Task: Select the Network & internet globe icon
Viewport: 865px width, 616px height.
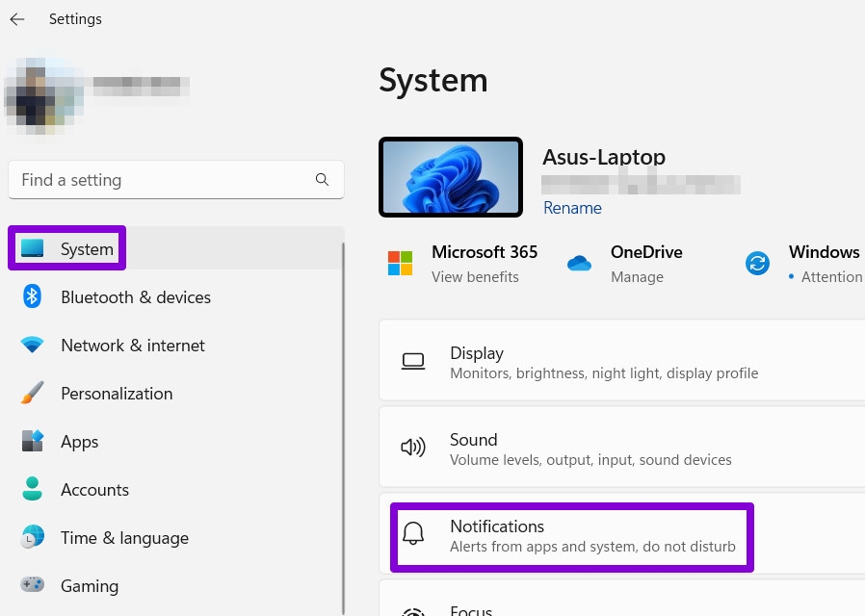Action: coord(32,345)
